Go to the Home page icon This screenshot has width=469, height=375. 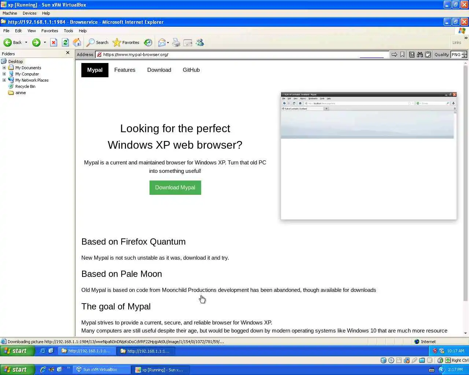click(x=77, y=42)
